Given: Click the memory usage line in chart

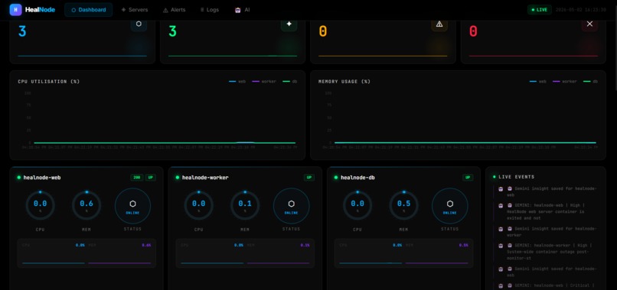Looking at the screenshot, I should point(465,143).
